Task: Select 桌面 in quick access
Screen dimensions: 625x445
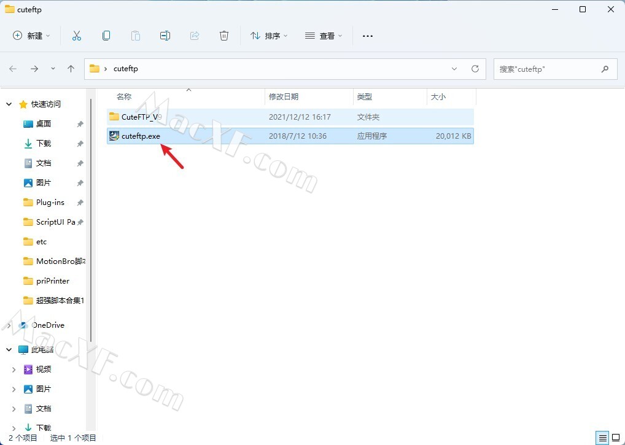Action: [44, 124]
